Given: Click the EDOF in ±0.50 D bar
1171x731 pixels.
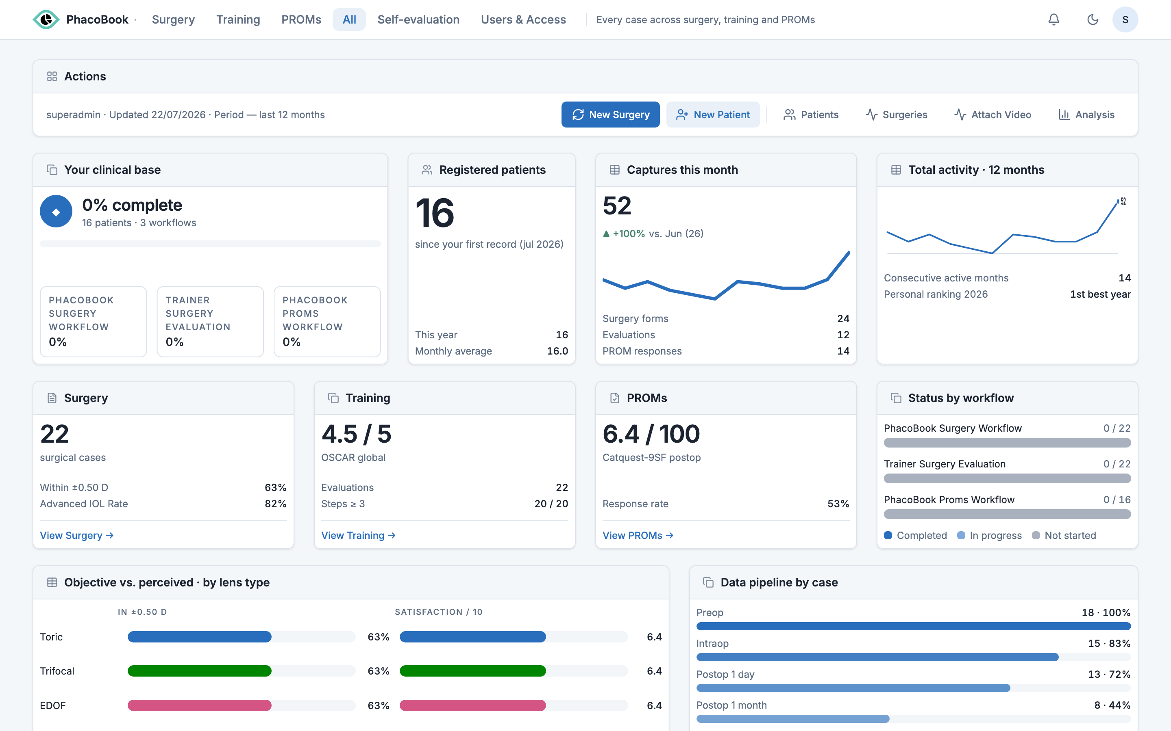Looking at the screenshot, I should tap(242, 705).
